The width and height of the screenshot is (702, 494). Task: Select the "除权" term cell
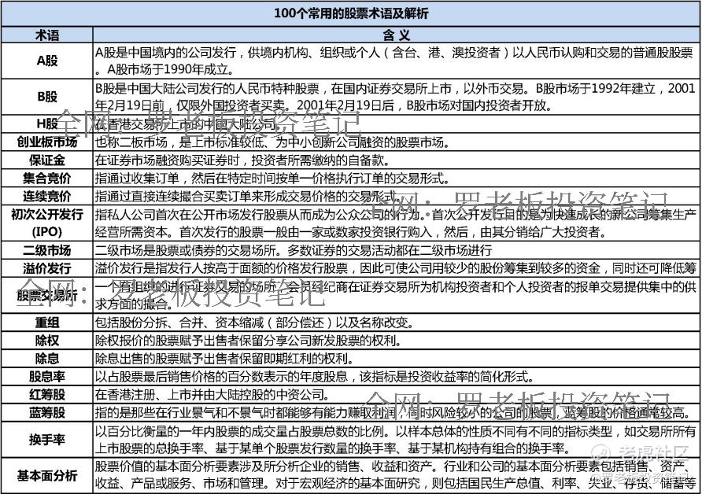click(47, 340)
